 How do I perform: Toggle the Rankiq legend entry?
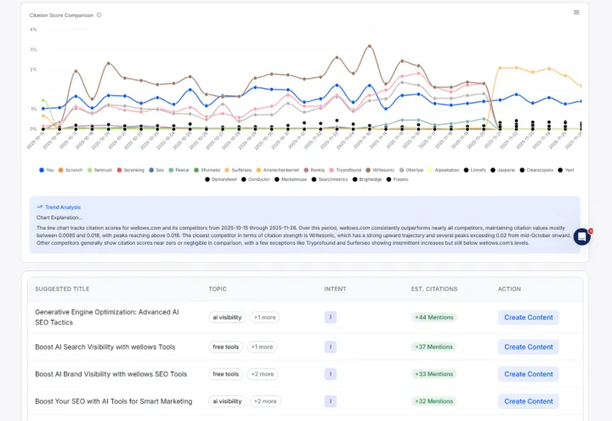click(314, 170)
